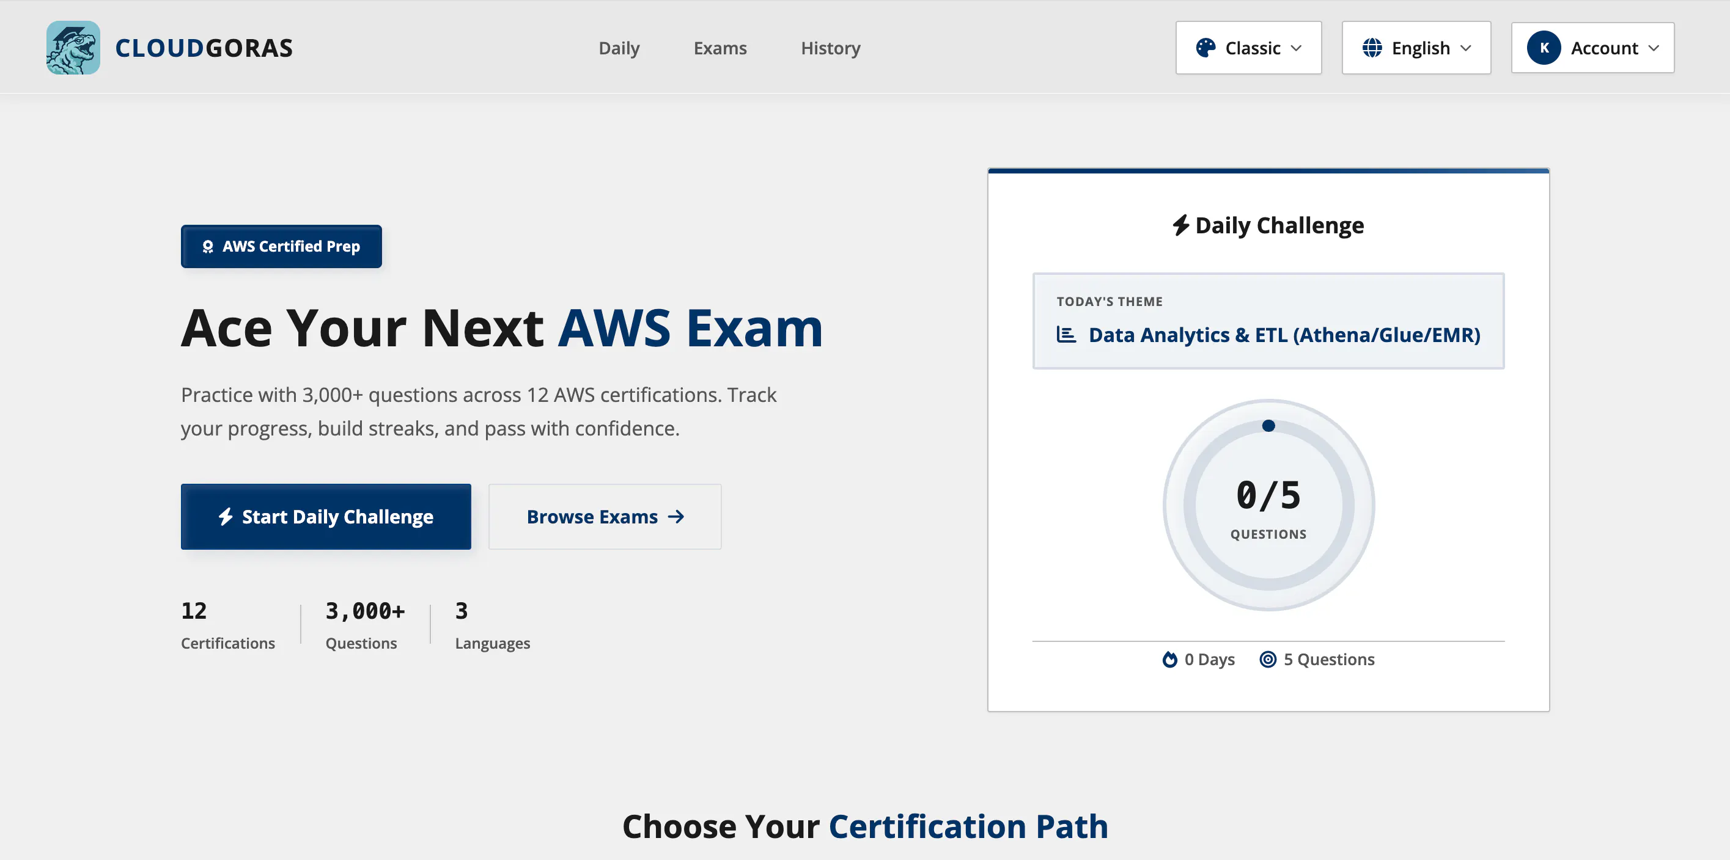Expand the Classic theme dropdown chevron
1730x860 pixels.
tap(1296, 48)
